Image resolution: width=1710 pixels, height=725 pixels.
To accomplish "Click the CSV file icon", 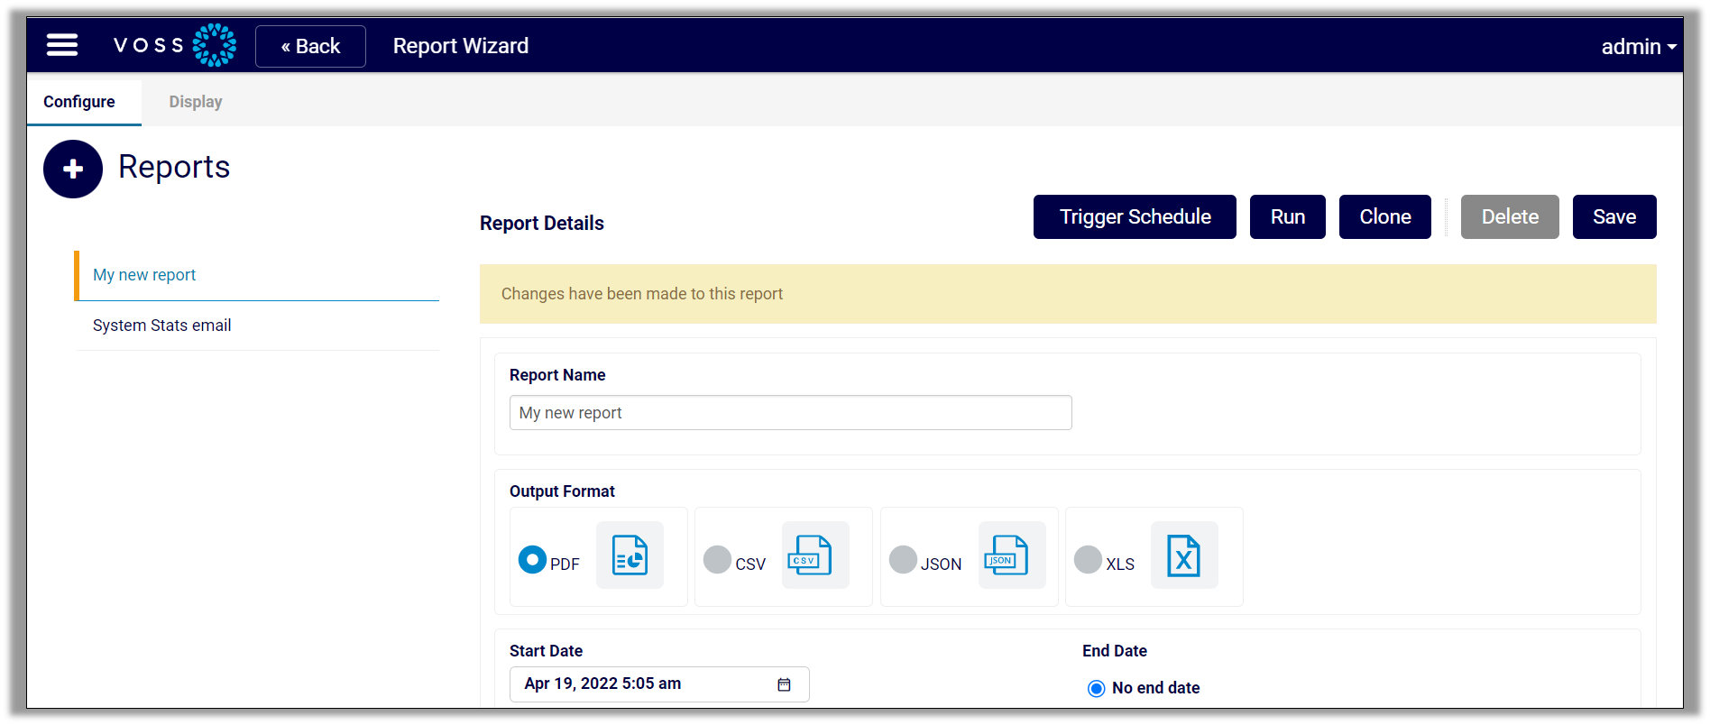I will [815, 555].
